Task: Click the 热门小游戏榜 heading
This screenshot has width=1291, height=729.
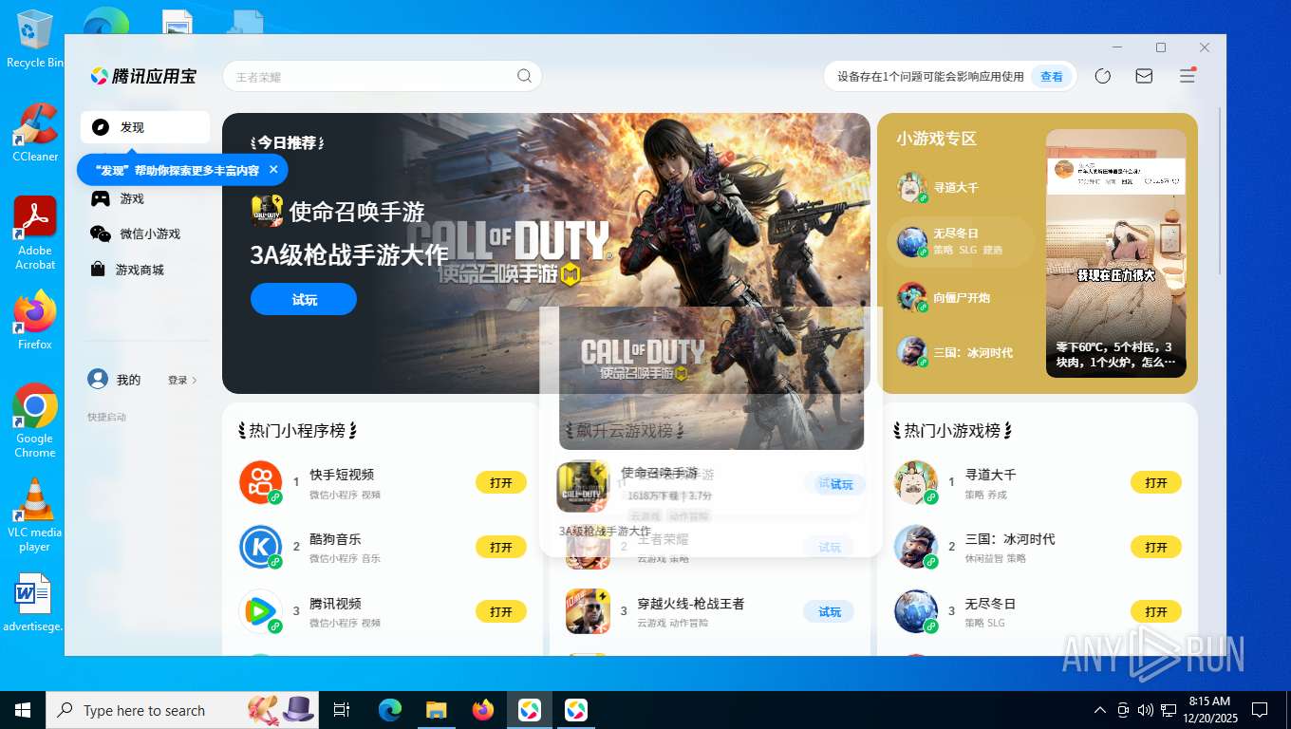Action: click(952, 430)
